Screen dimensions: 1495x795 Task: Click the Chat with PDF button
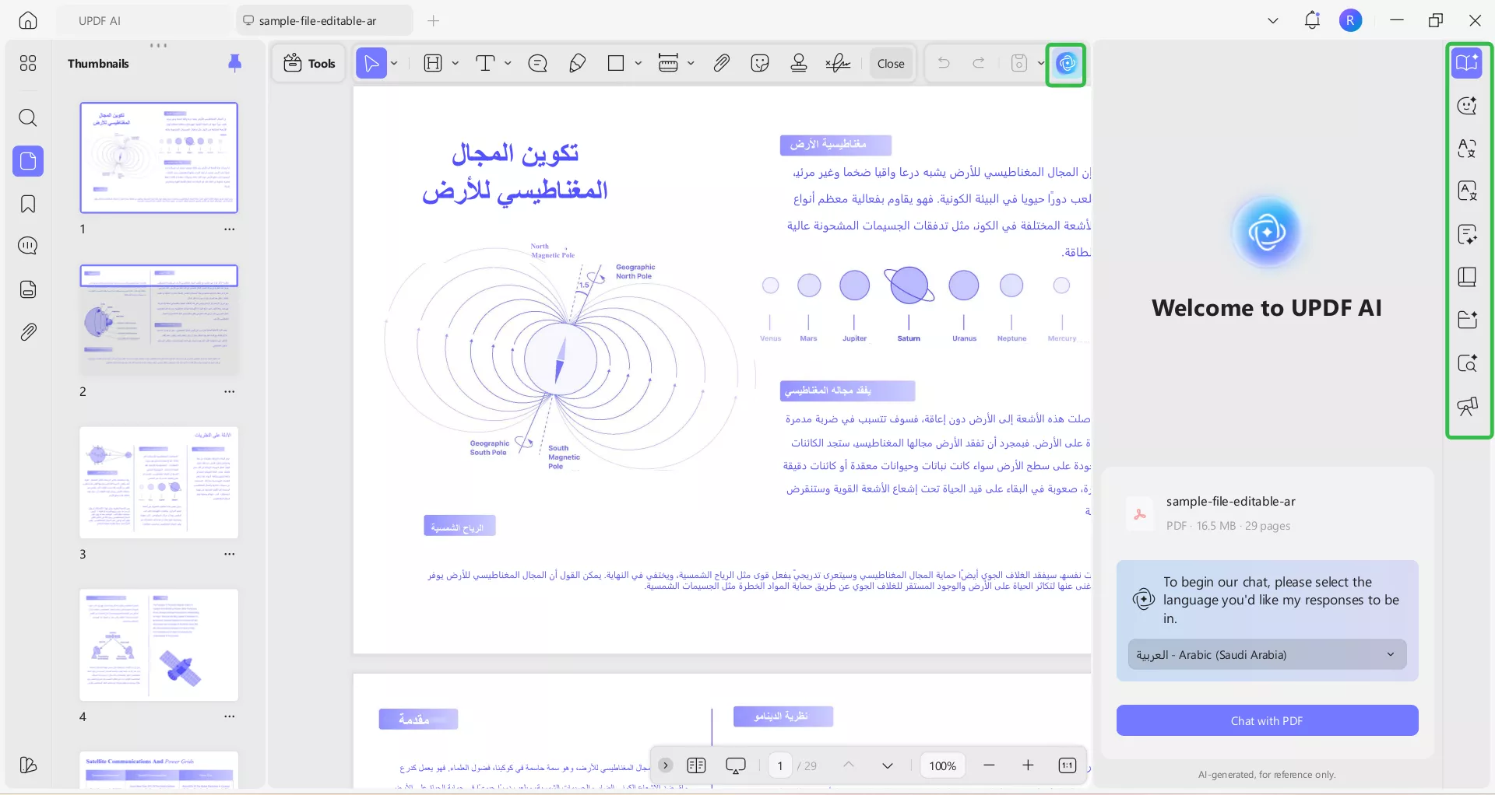coord(1267,720)
